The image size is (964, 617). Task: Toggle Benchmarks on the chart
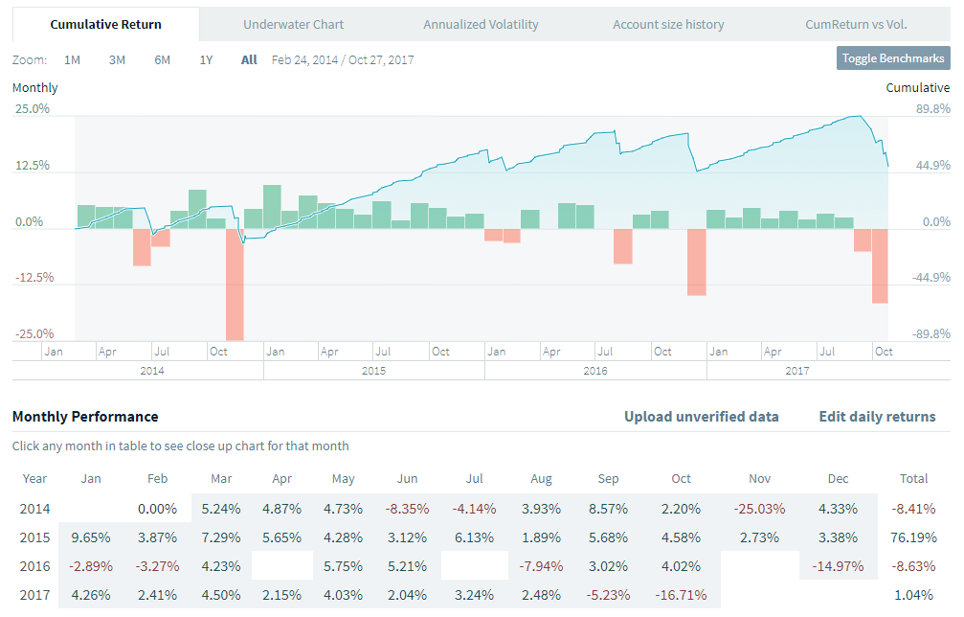(x=893, y=58)
